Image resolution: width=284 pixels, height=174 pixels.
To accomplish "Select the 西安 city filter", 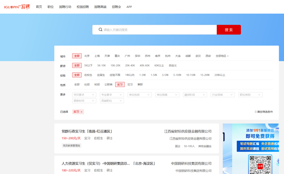I will coord(208,56).
